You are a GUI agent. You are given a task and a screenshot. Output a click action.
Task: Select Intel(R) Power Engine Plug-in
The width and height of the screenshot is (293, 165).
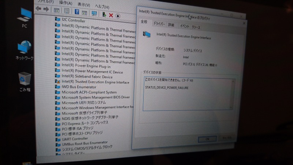[x=86, y=66]
